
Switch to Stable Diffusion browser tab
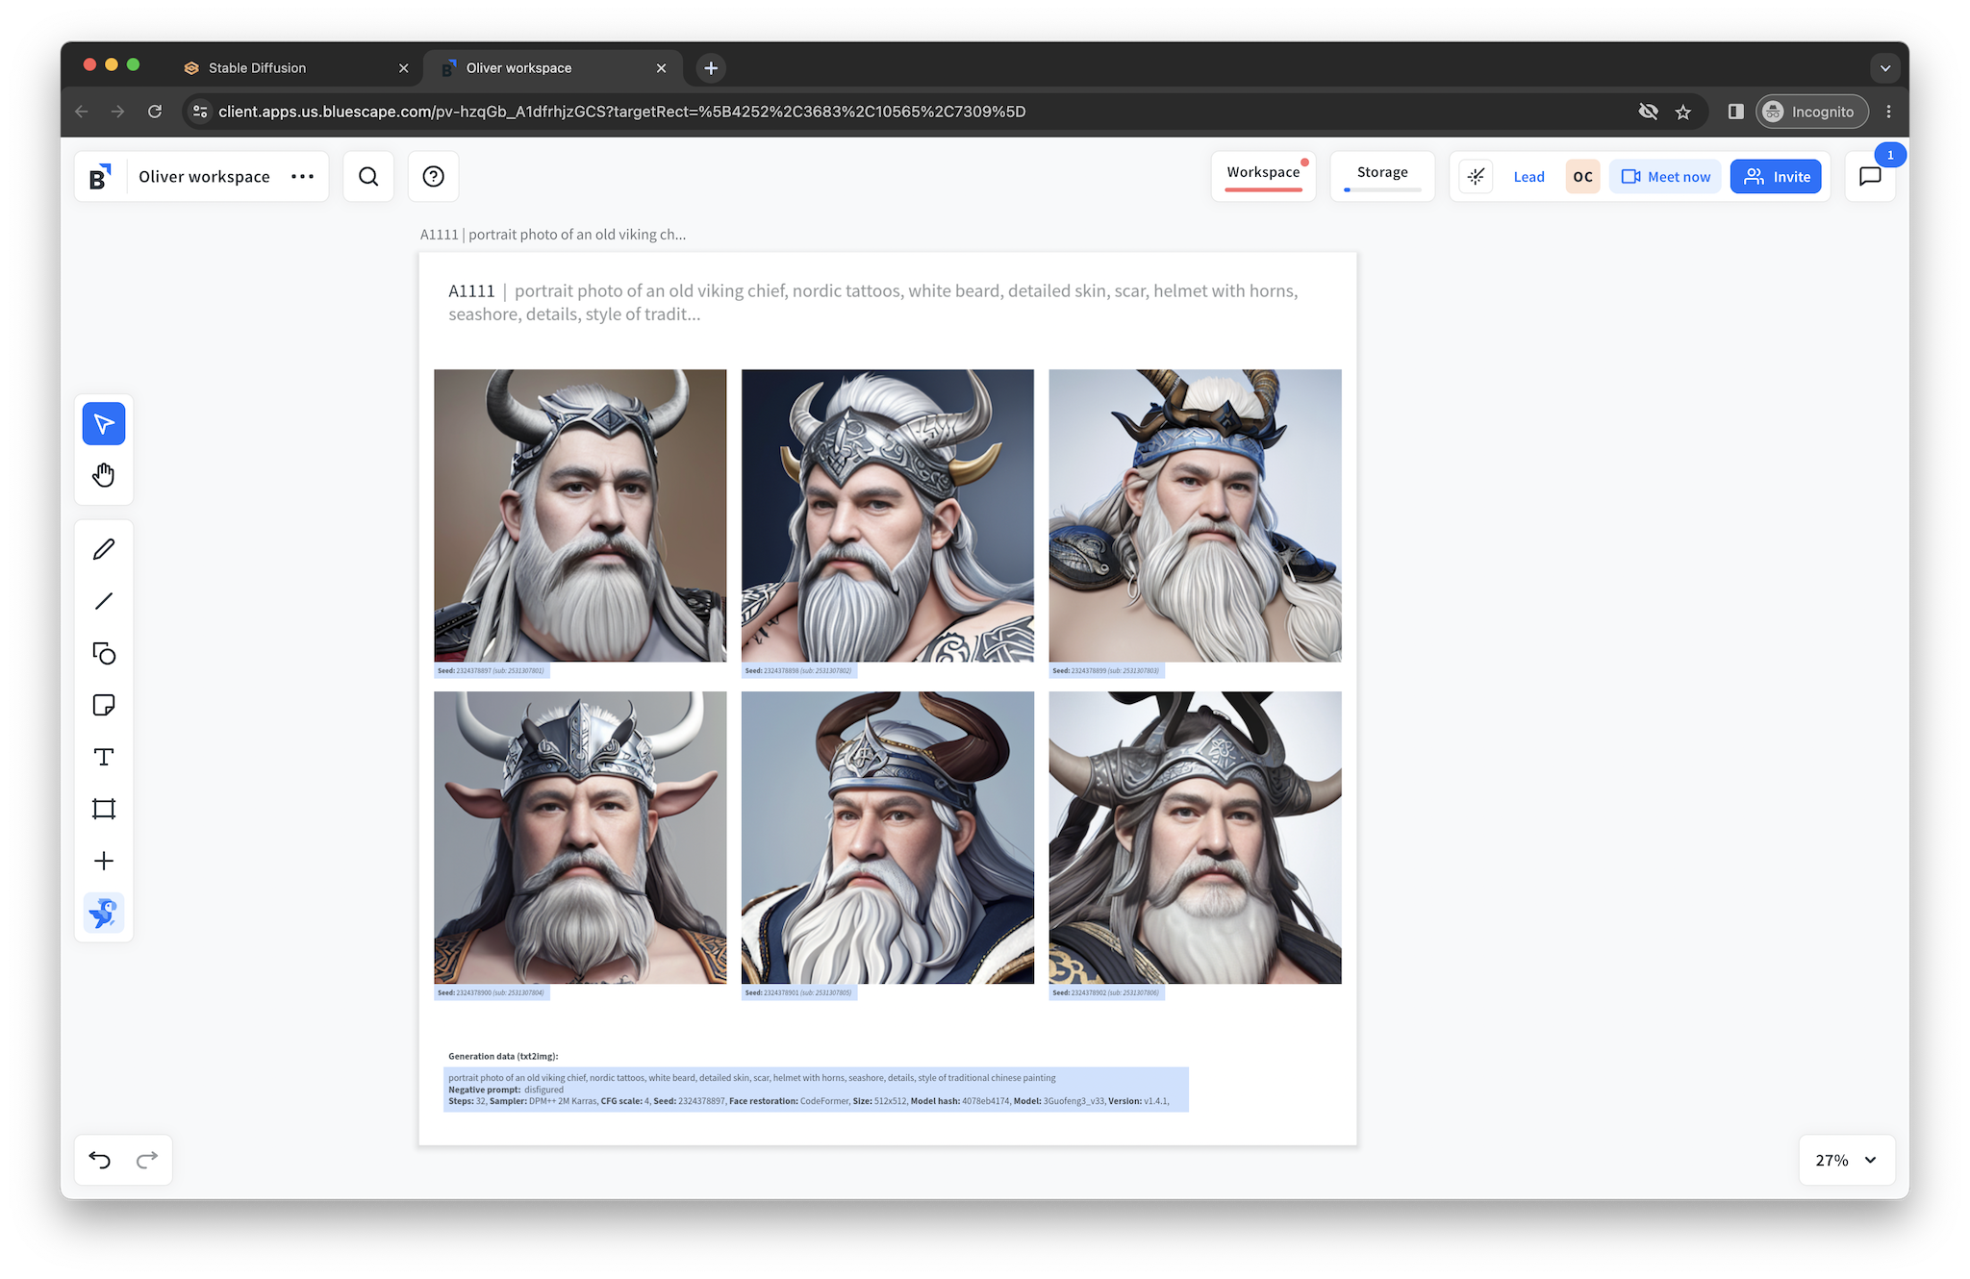(x=257, y=68)
